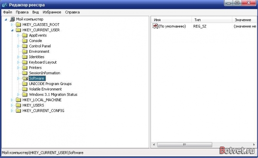Click the HKEY_LOCAL_MACHINE folder icon

click(x=18, y=100)
